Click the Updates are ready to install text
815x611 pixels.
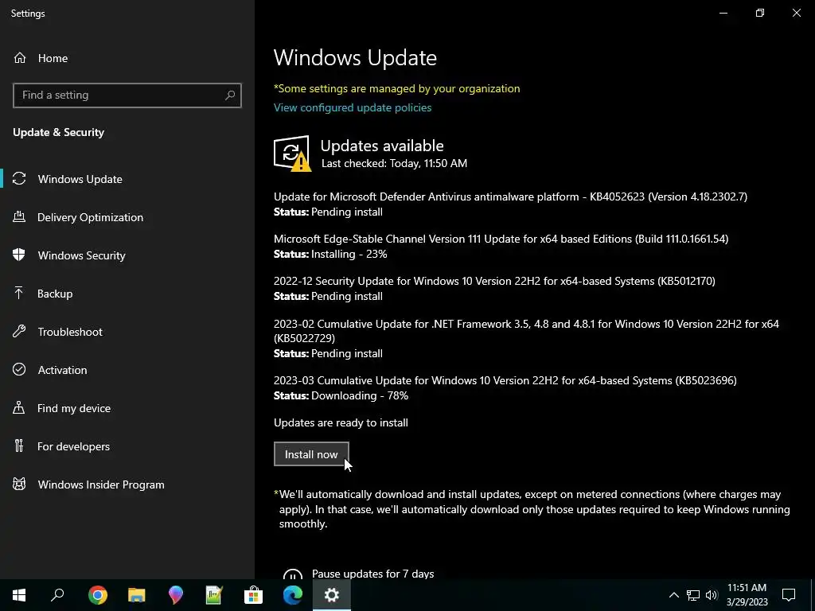[x=341, y=423]
